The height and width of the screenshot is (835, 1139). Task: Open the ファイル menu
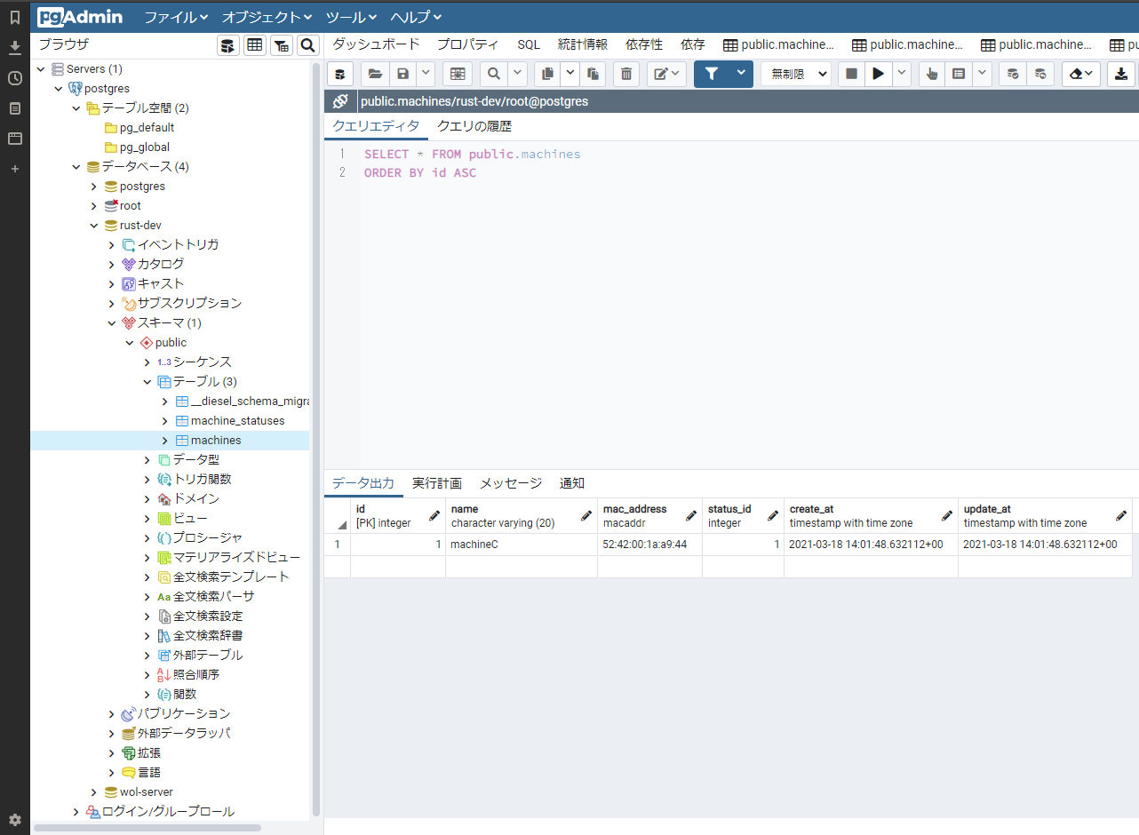[x=176, y=17]
